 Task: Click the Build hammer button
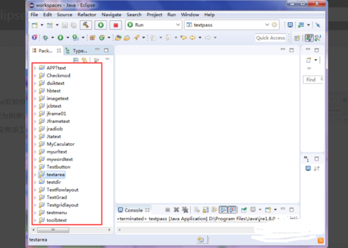point(86,25)
